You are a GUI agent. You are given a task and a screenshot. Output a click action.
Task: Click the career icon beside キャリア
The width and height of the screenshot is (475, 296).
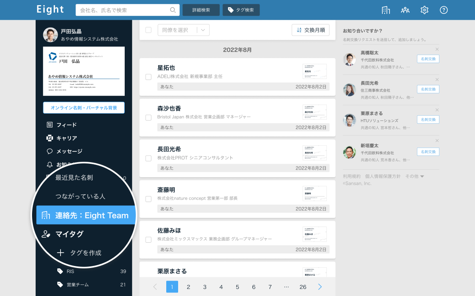pos(49,138)
